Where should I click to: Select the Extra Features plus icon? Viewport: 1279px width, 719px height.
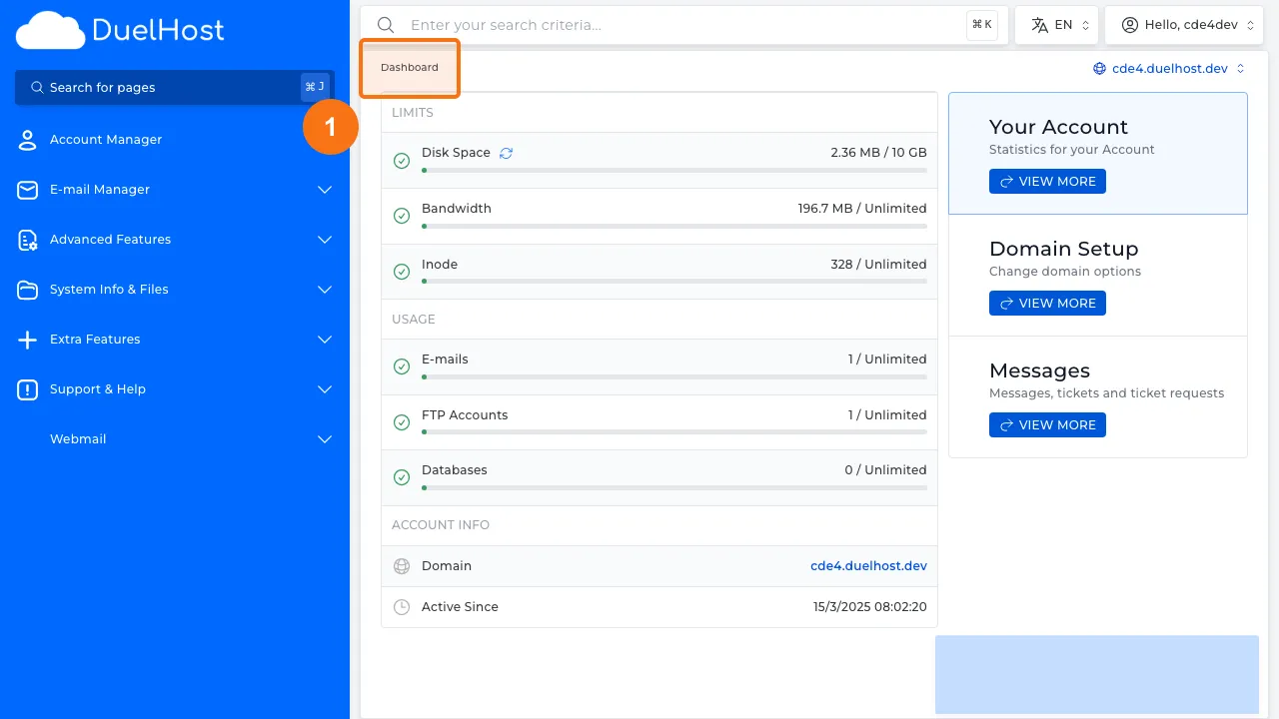[x=27, y=339]
